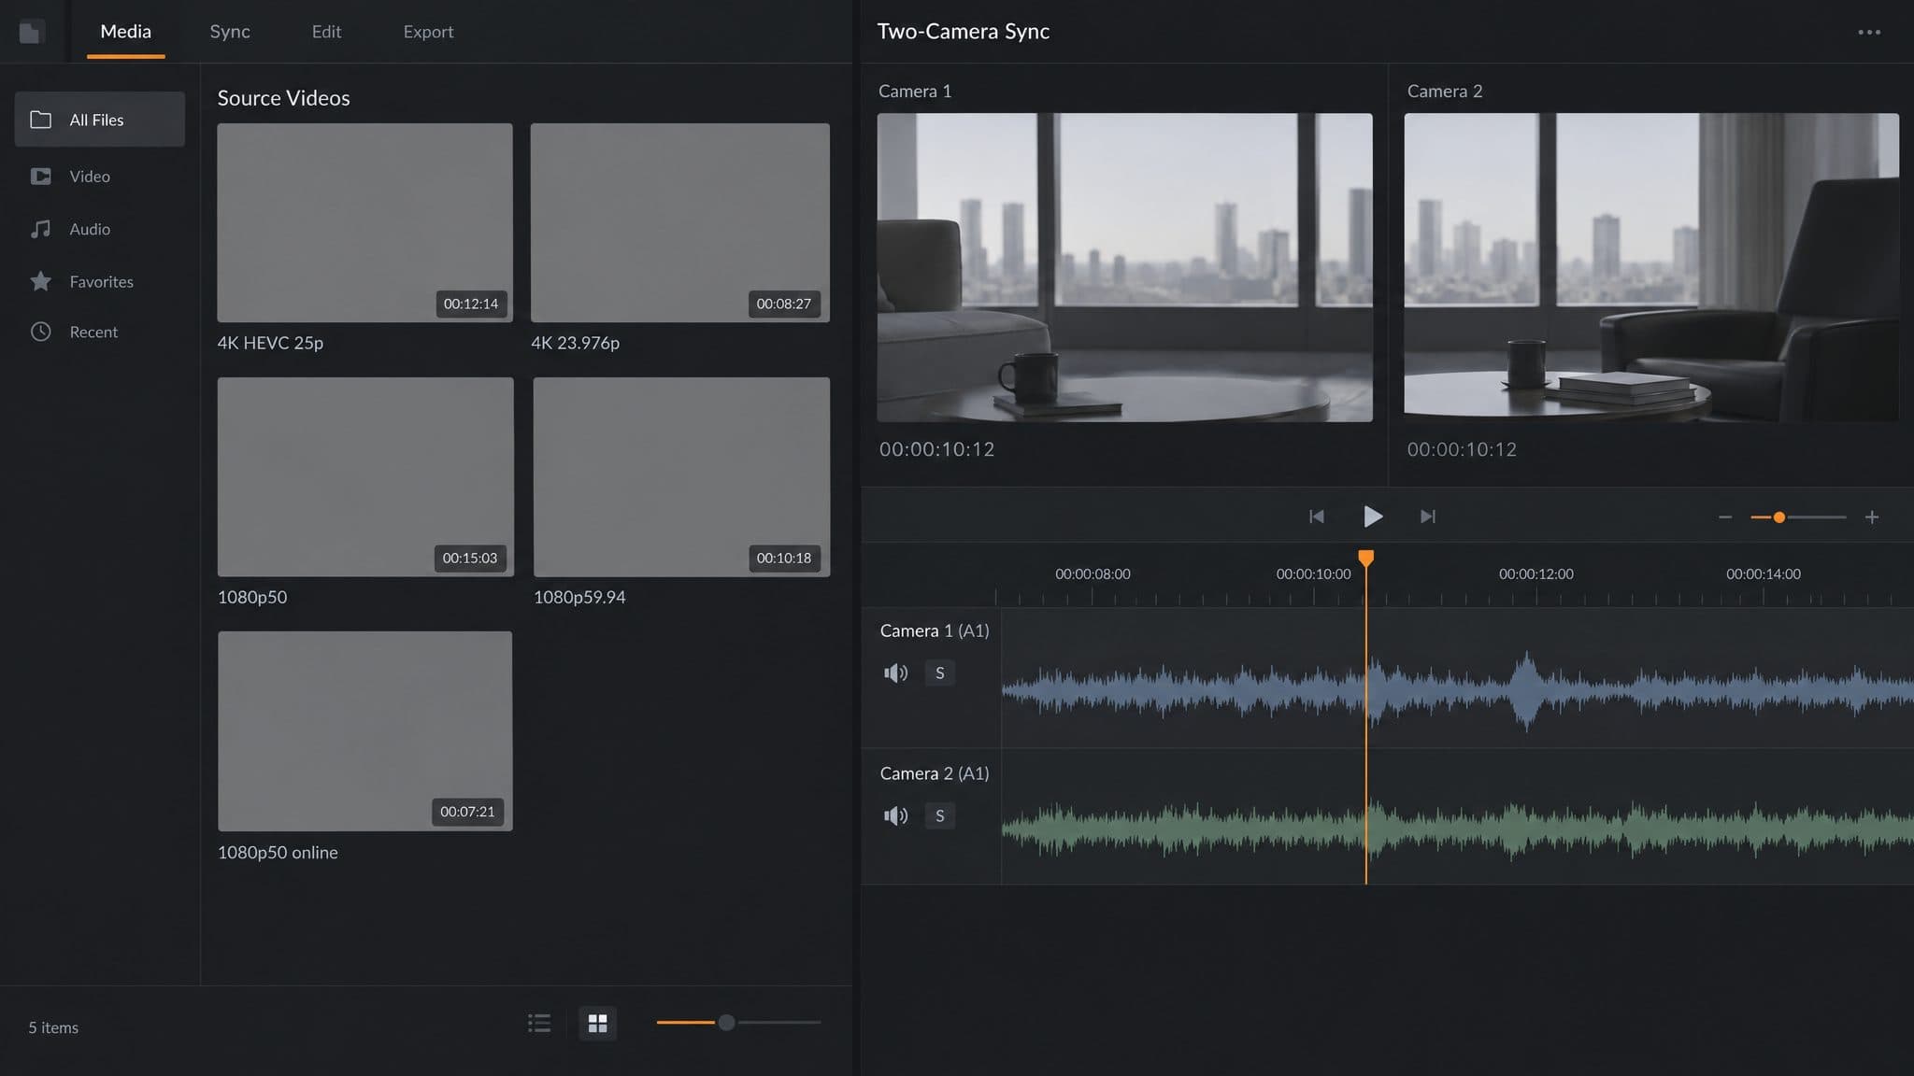1914x1076 pixels.
Task: Click the Camera 2 (A1) track label
Action: 935,773
